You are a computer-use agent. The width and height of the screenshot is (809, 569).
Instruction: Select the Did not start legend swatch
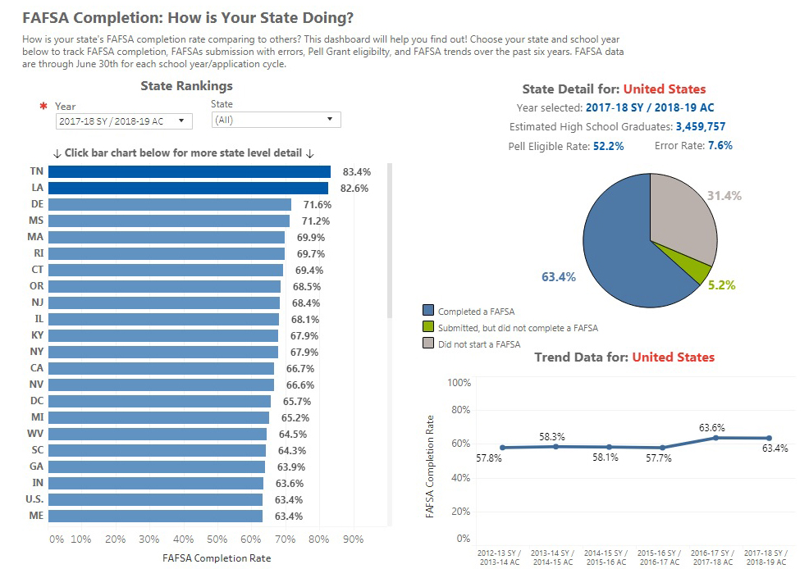(427, 344)
